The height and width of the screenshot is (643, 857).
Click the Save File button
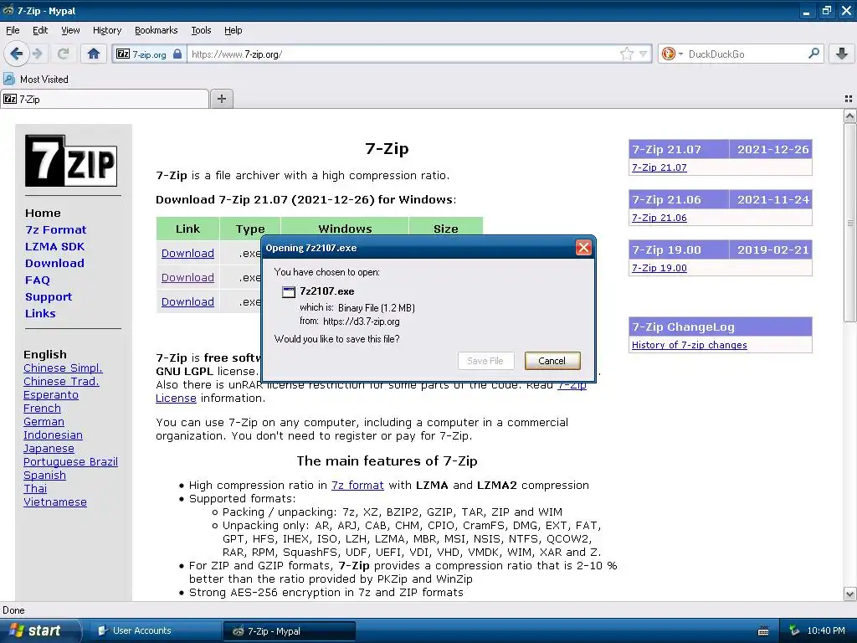point(485,361)
